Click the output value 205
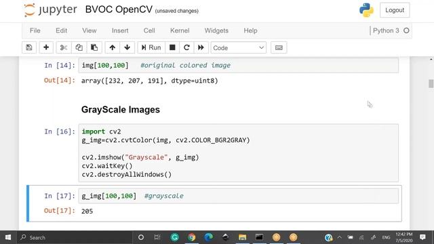 87,211
